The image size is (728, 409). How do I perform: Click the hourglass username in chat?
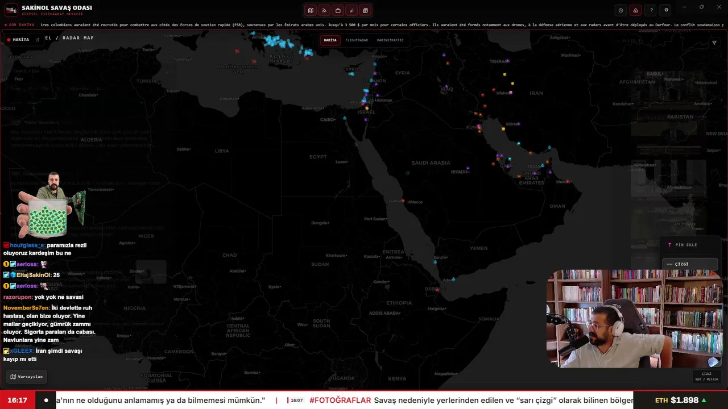(27, 245)
